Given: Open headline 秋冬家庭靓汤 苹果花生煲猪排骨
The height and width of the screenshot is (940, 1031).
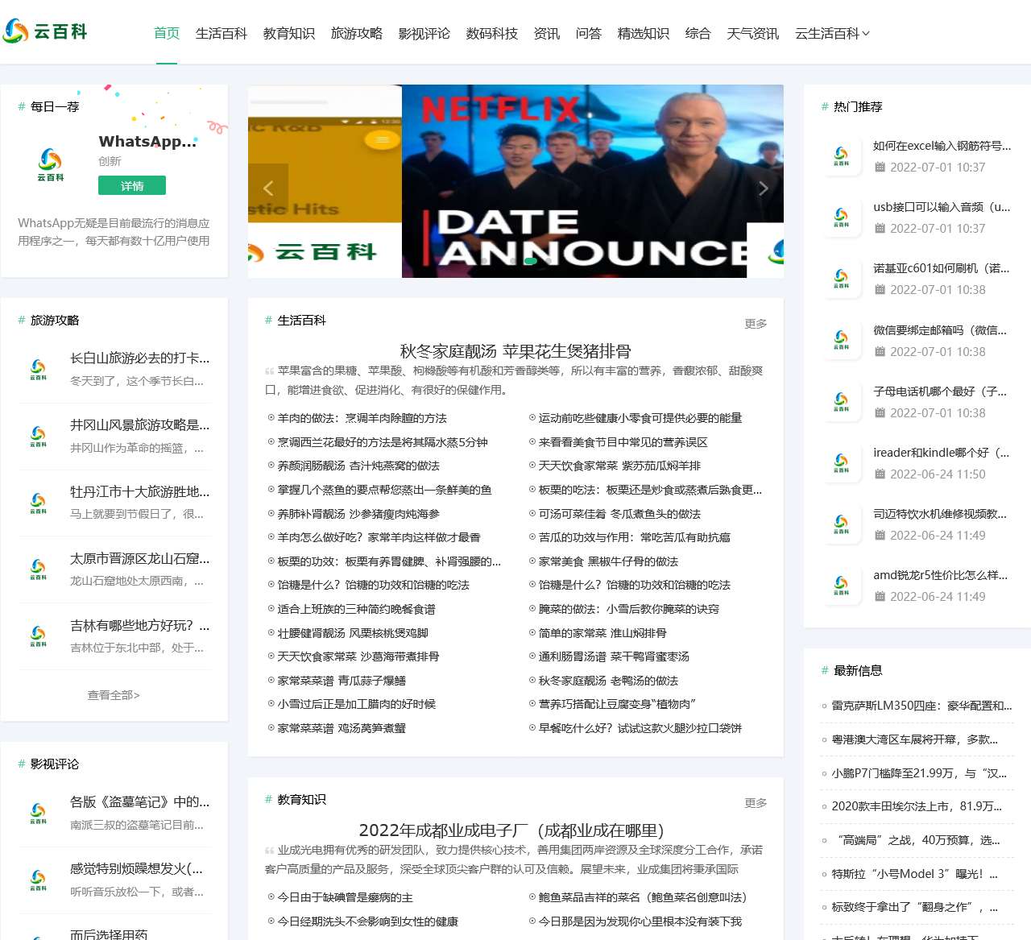Looking at the screenshot, I should (x=515, y=351).
